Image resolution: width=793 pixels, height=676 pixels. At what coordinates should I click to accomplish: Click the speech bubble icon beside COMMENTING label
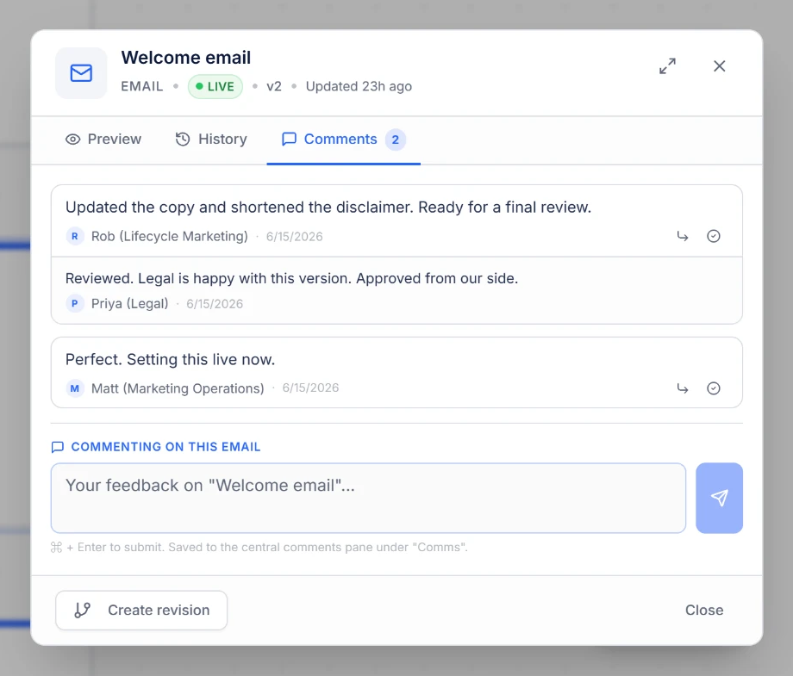(58, 447)
